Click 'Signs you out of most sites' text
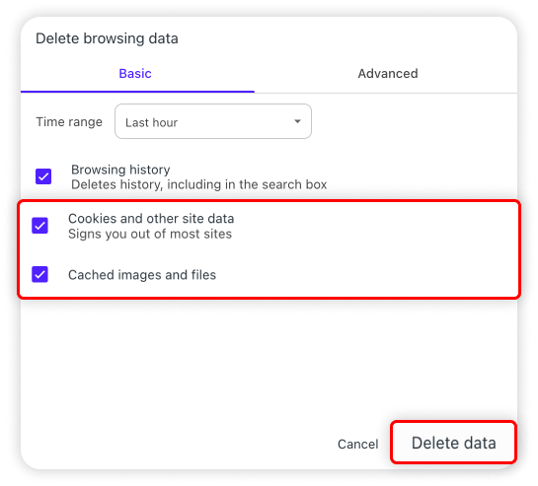This screenshot has height=486, width=538. click(x=150, y=234)
